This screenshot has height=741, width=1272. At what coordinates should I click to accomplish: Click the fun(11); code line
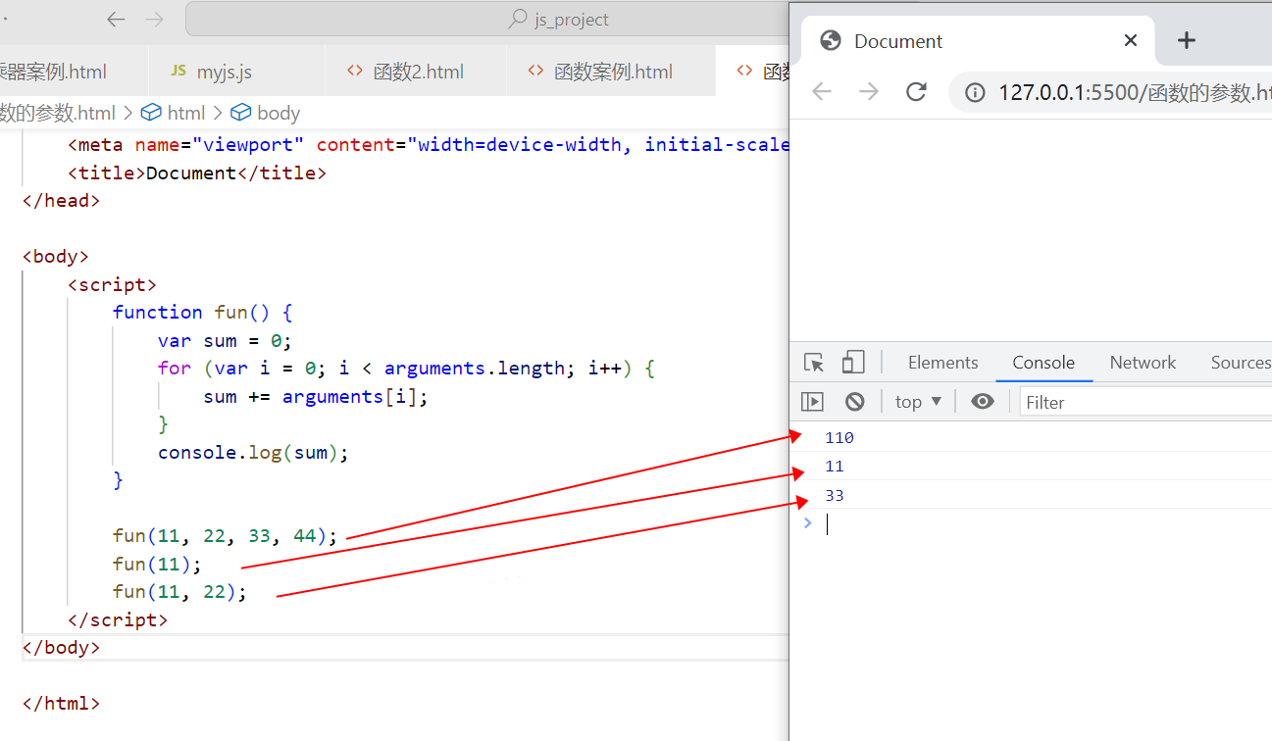click(157, 565)
